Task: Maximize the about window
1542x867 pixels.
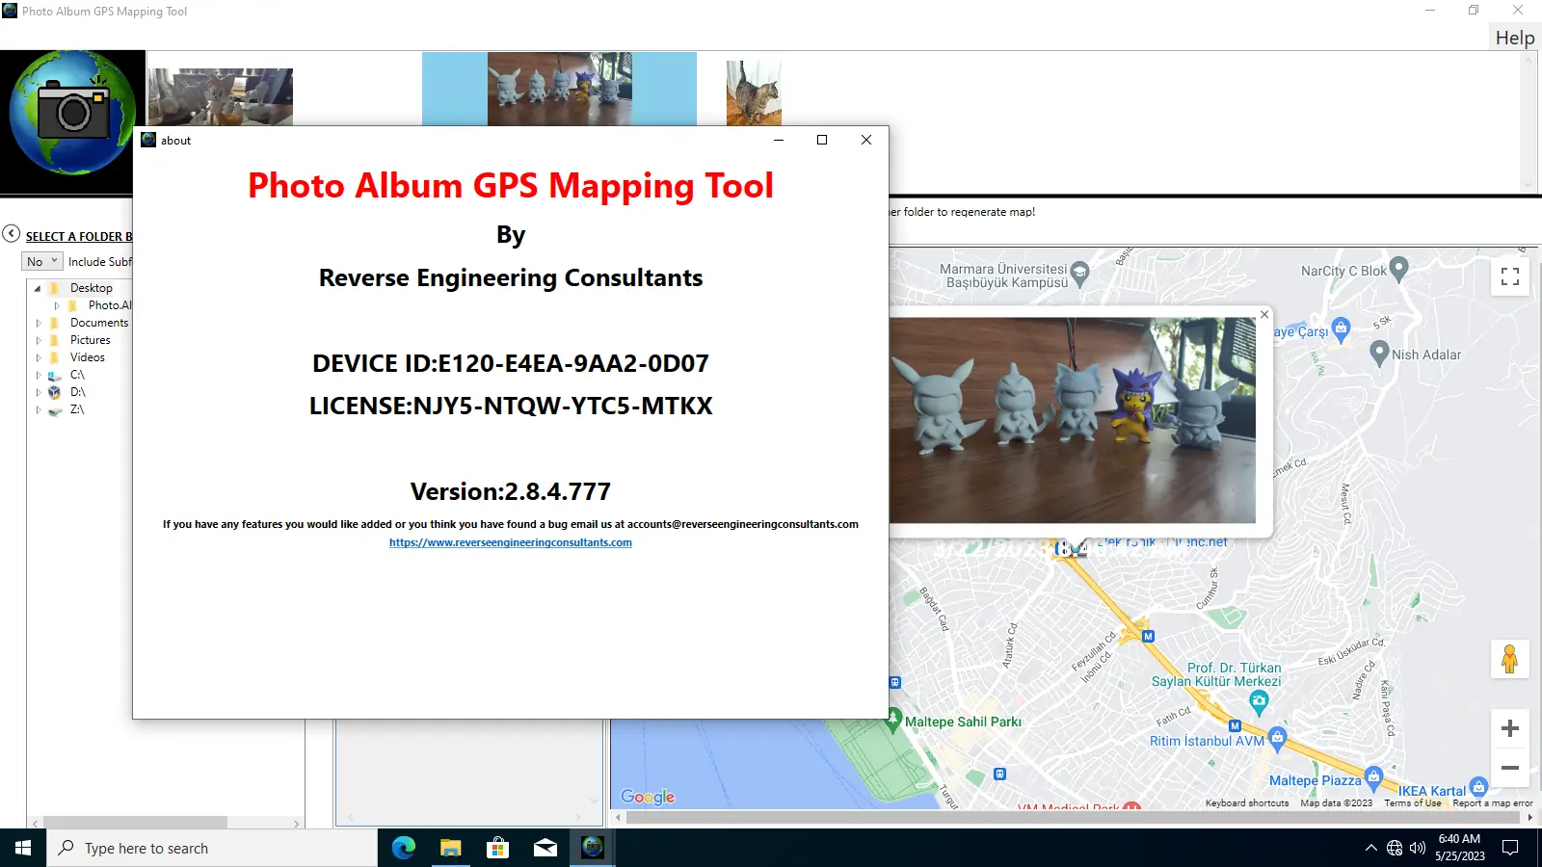Action: 822,140
